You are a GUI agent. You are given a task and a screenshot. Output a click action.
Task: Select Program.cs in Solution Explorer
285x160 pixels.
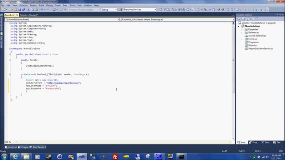(254, 42)
